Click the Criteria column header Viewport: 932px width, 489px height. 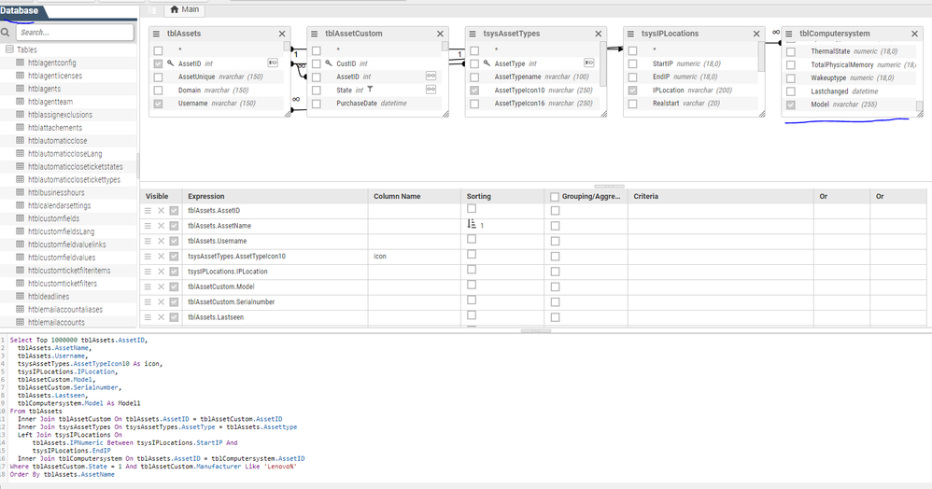pos(646,197)
